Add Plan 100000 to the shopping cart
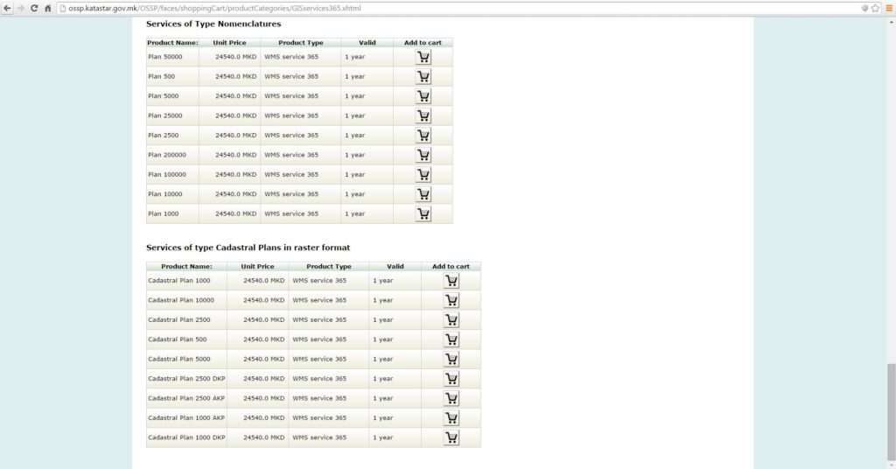This screenshot has width=896, height=469. [x=423, y=175]
